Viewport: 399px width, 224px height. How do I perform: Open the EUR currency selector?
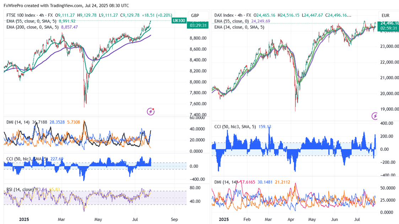coord(388,16)
